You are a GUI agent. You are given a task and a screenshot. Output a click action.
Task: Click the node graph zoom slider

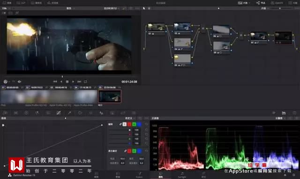[x=280, y=8]
